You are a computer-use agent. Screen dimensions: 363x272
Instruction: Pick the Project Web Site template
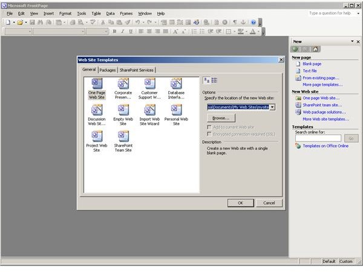pos(97,141)
